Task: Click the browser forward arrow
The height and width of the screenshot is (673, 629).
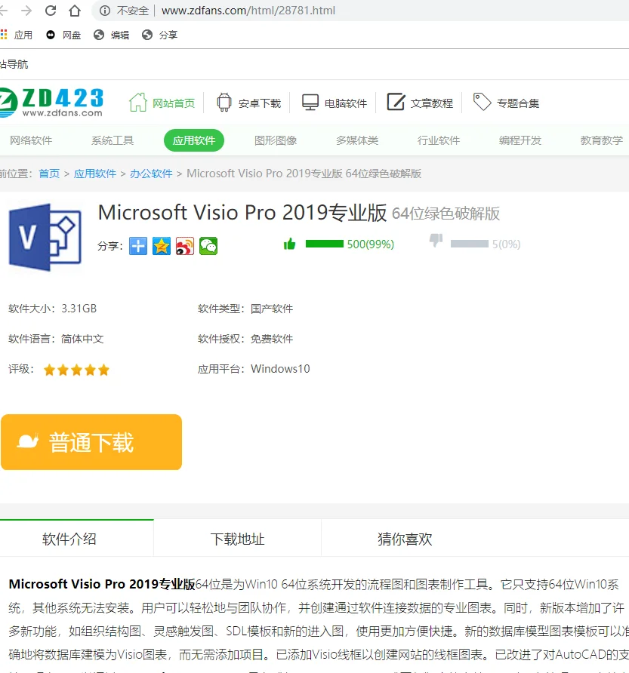Action: (x=26, y=11)
